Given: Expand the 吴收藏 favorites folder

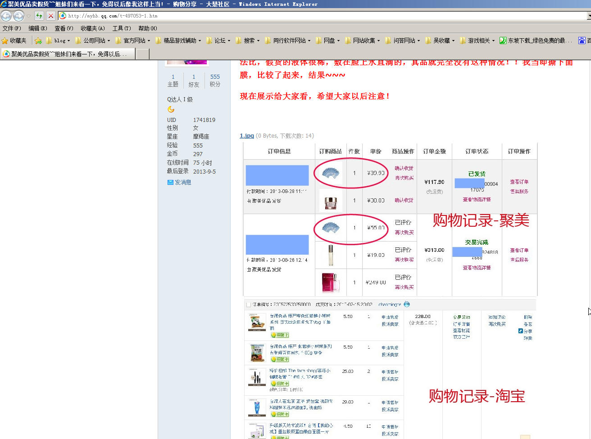Looking at the screenshot, I should pyautogui.click(x=440, y=40).
